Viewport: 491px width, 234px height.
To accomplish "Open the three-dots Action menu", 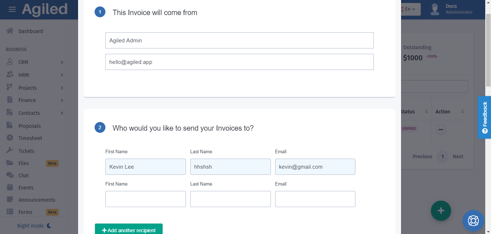I will (x=441, y=130).
